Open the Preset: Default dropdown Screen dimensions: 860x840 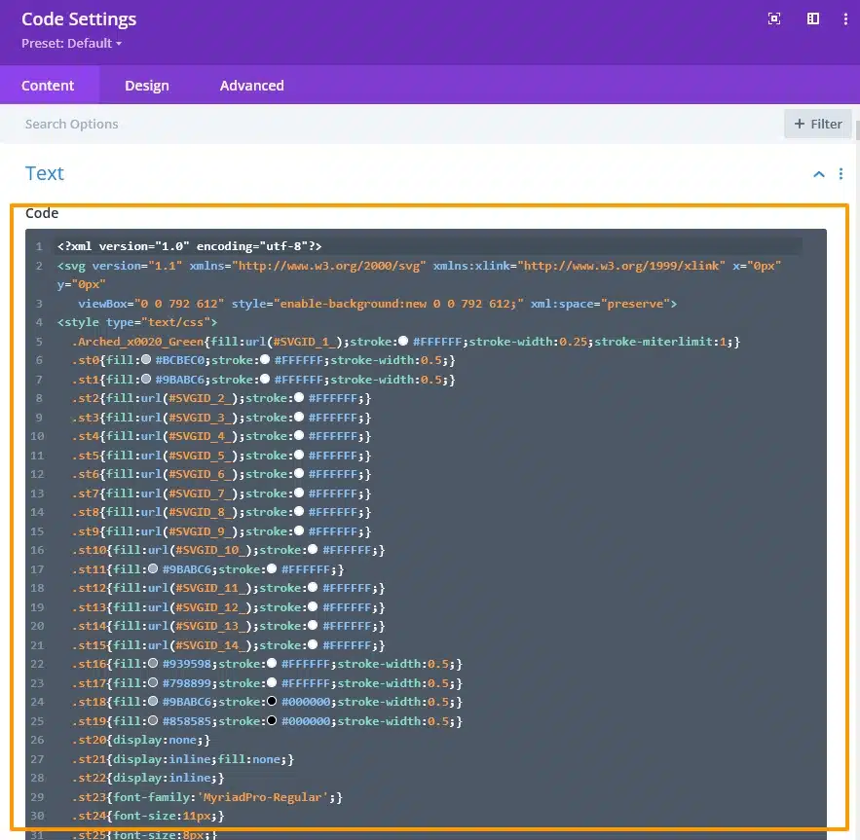pos(71,44)
